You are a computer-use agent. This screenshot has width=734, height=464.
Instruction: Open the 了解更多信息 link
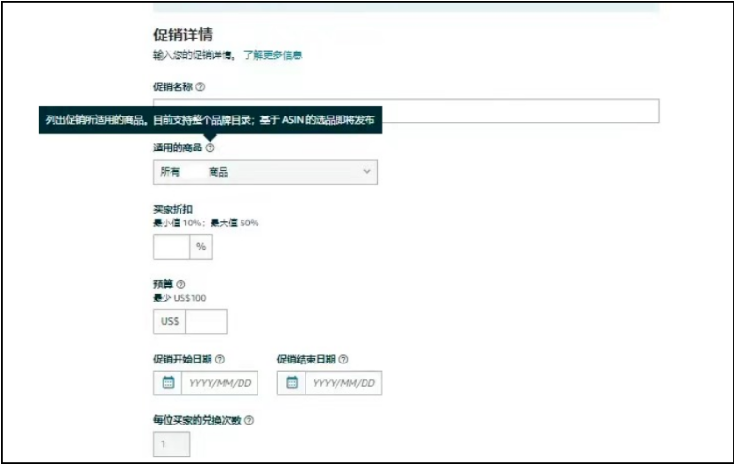click(x=273, y=55)
